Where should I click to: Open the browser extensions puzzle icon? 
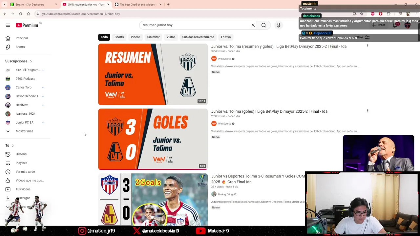coord(389,14)
